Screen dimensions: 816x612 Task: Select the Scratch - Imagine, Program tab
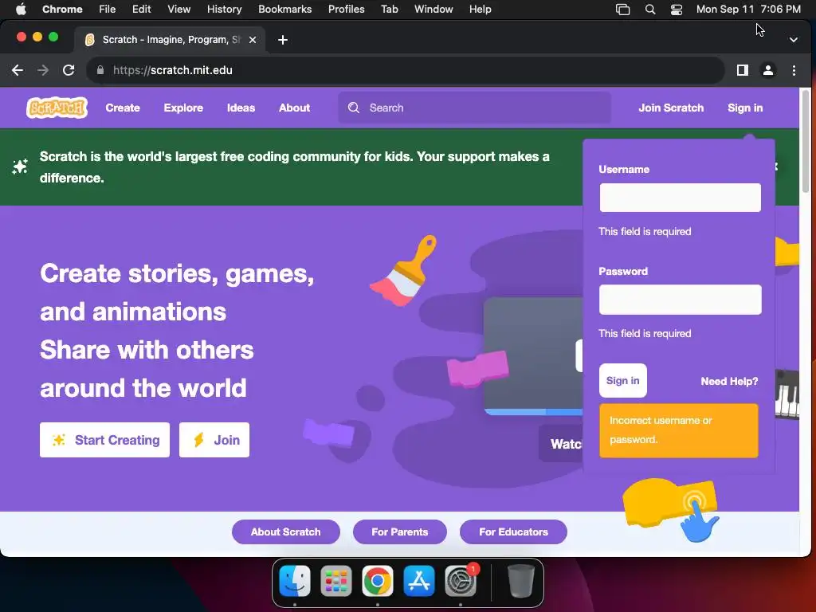(x=169, y=40)
